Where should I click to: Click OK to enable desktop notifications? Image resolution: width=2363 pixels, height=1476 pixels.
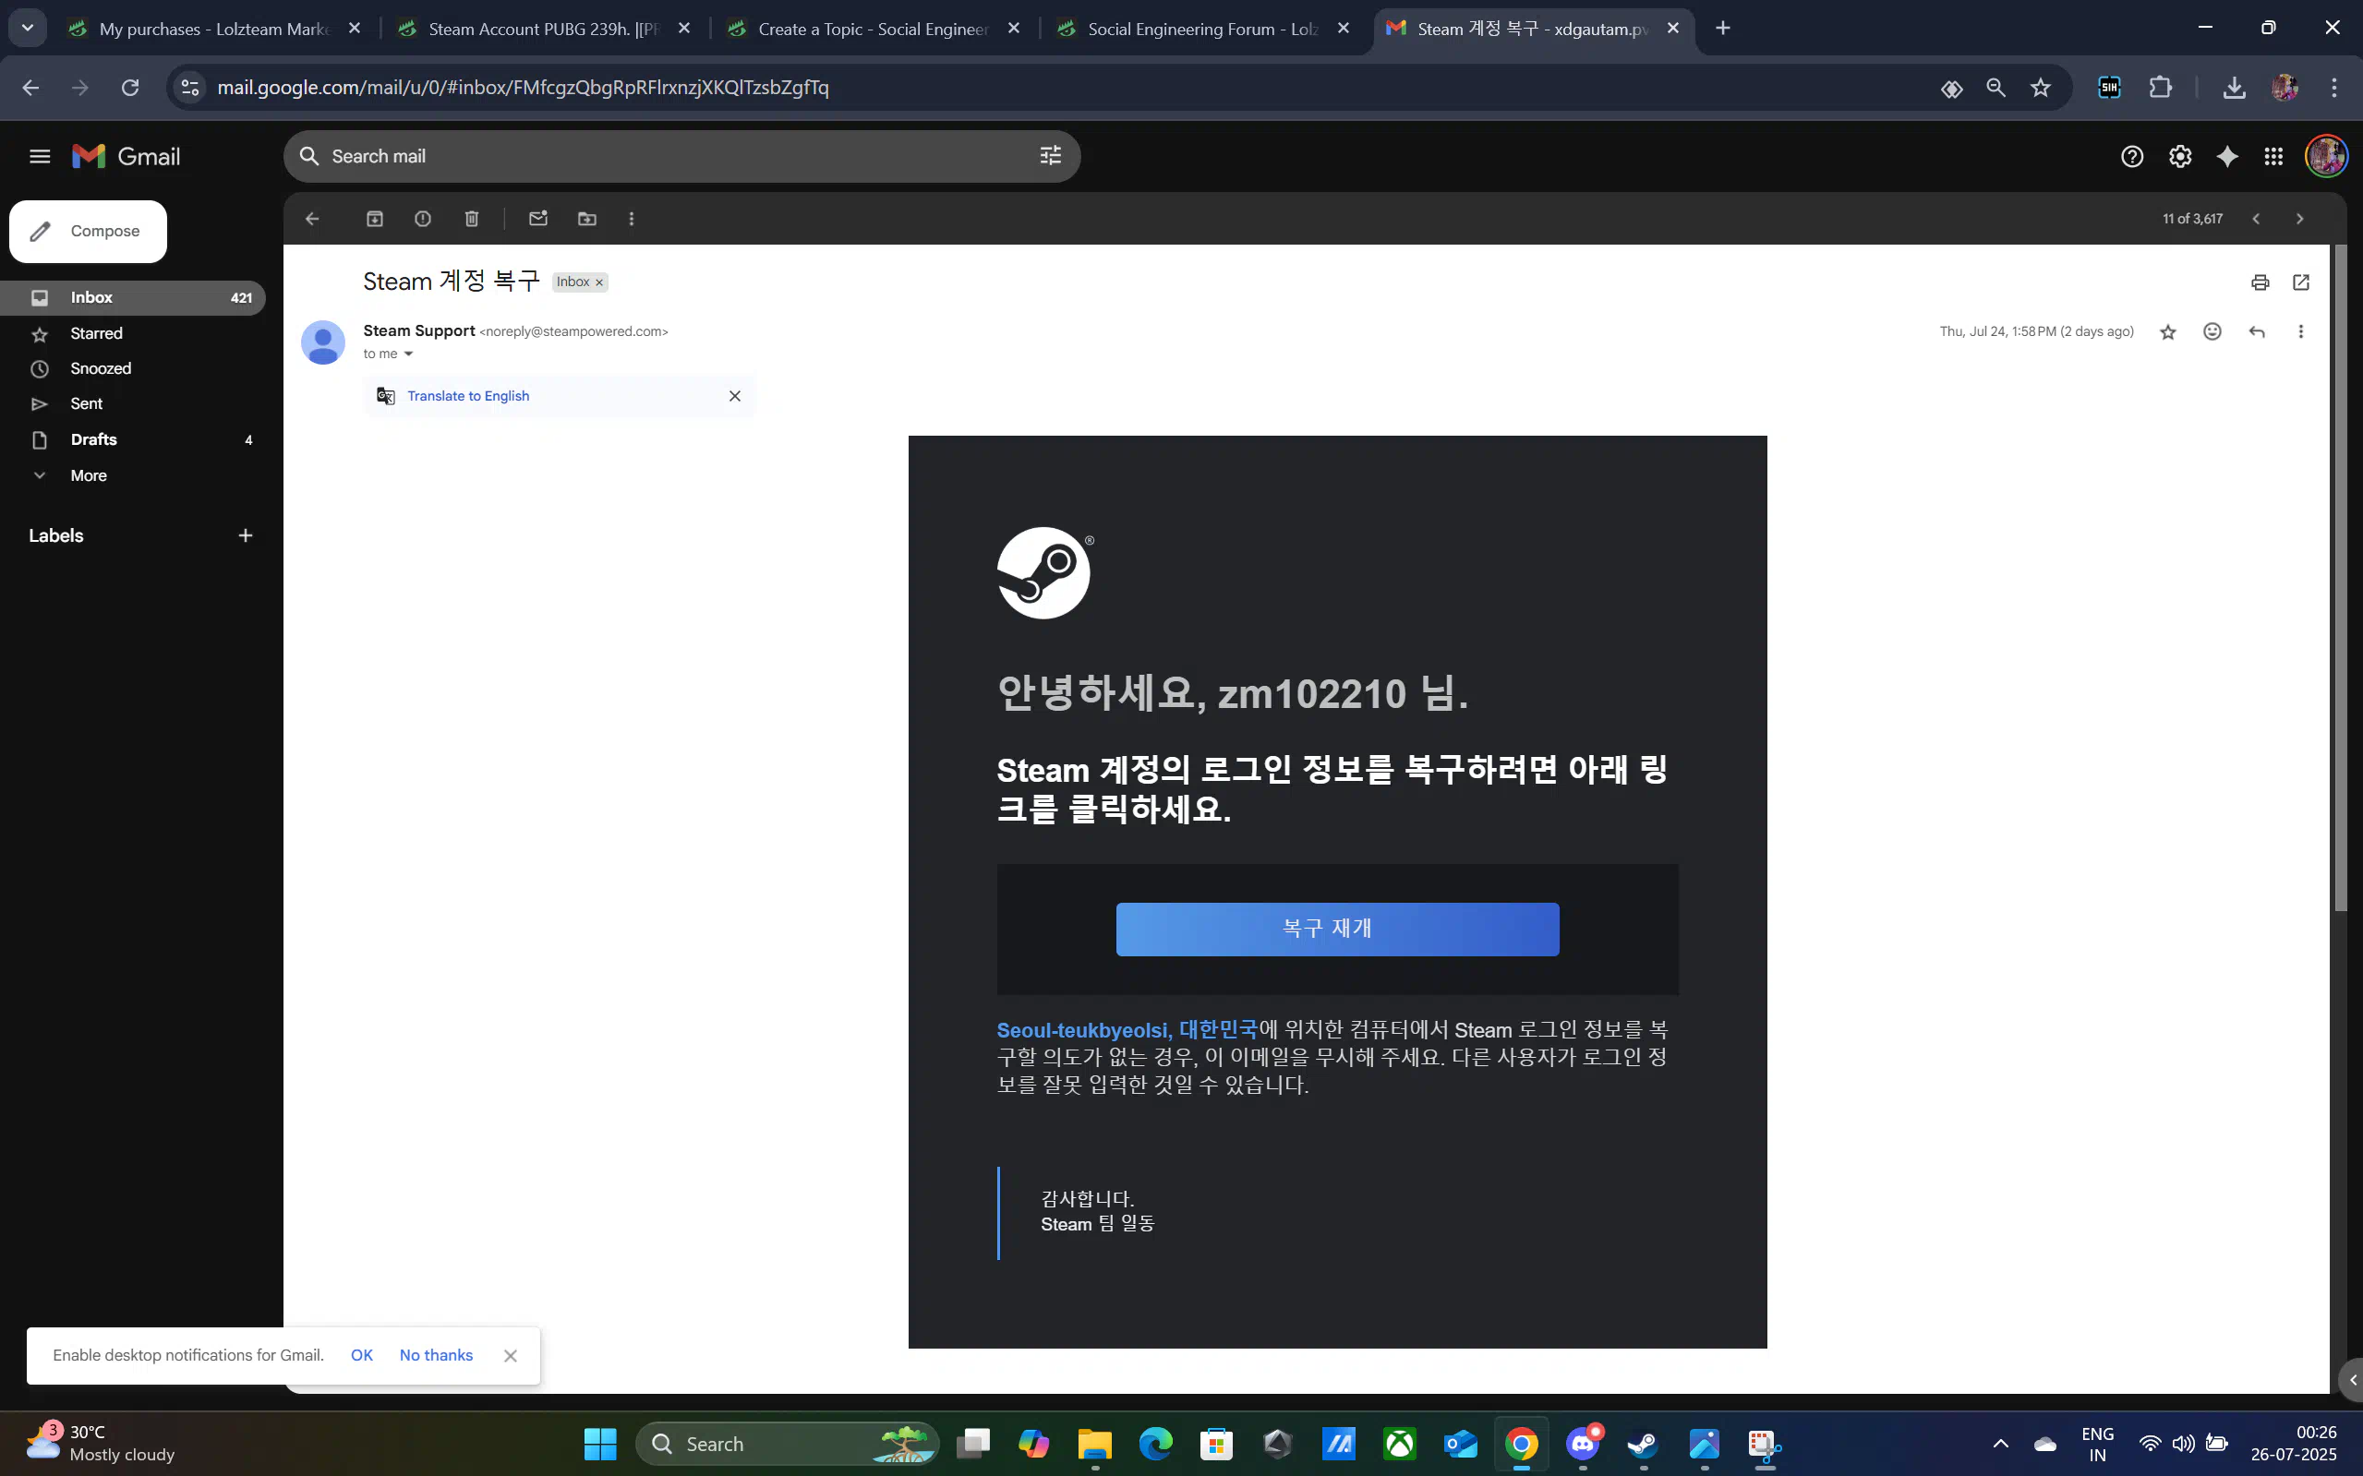361,1355
